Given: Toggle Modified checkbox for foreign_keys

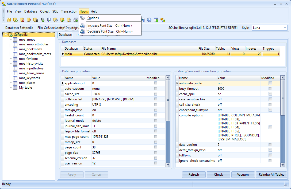Looking at the screenshot, I should [x=155, y=110].
